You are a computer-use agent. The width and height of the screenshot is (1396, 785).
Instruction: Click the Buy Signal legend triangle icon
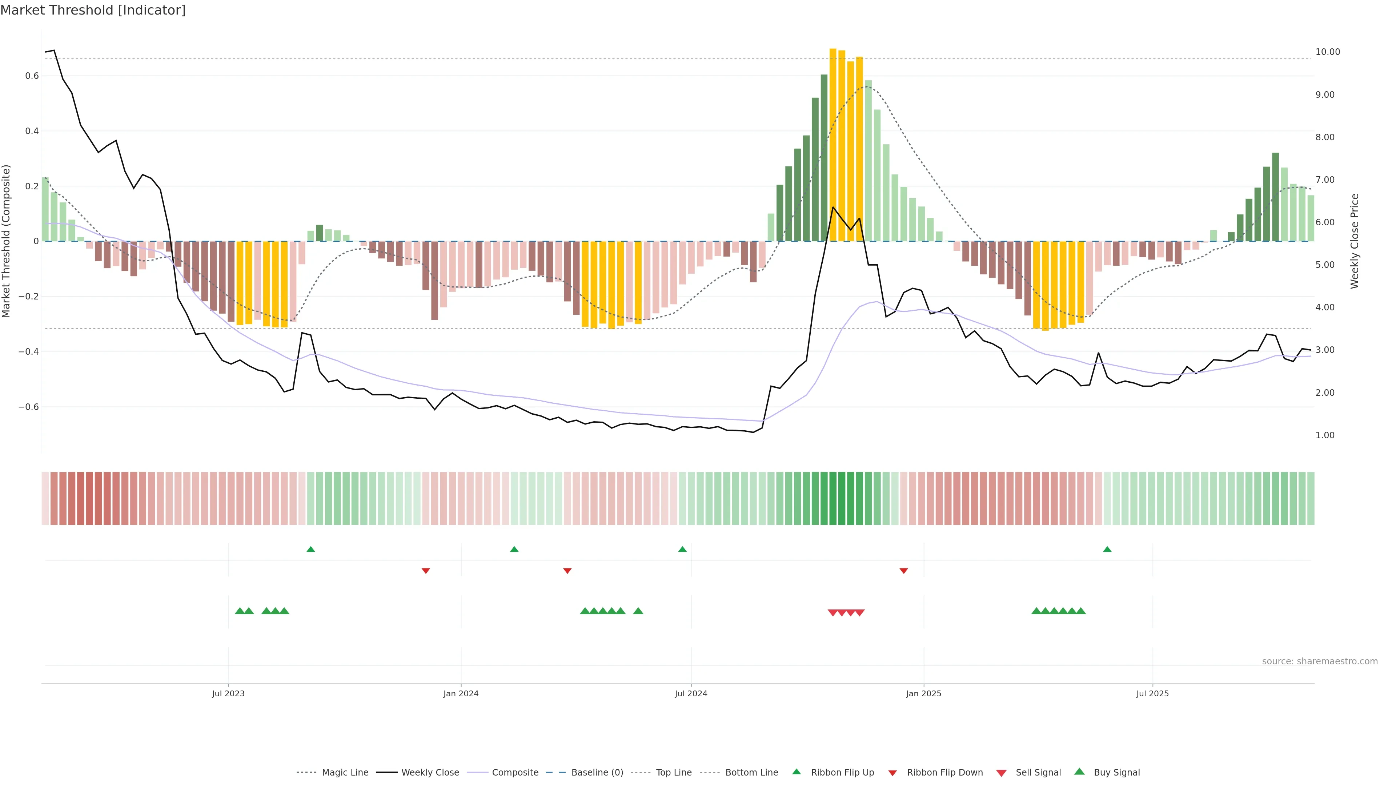(x=1079, y=772)
